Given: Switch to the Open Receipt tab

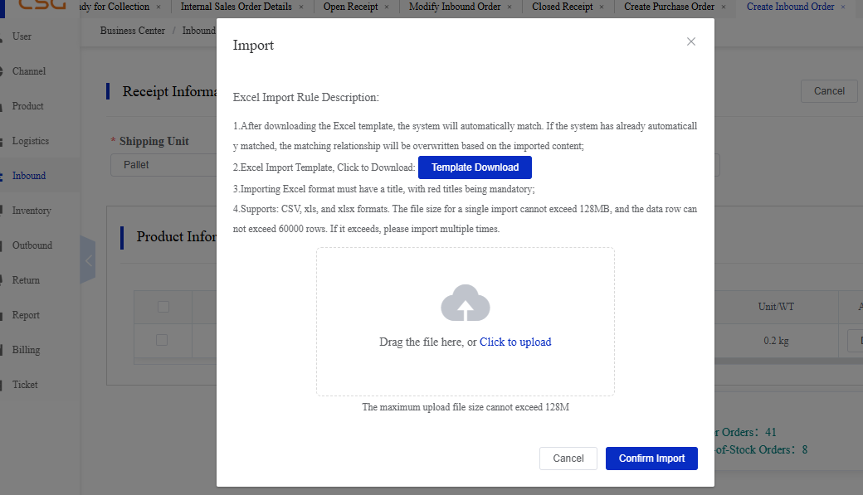Looking at the screenshot, I should (x=350, y=7).
